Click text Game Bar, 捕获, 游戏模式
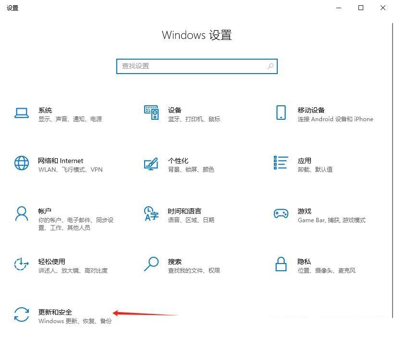The width and height of the screenshot is (394, 340). point(332,220)
